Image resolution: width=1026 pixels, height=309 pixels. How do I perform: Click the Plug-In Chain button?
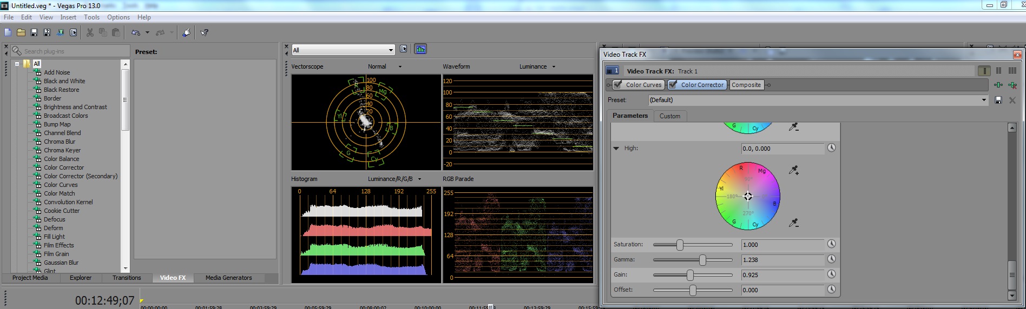[x=998, y=85]
